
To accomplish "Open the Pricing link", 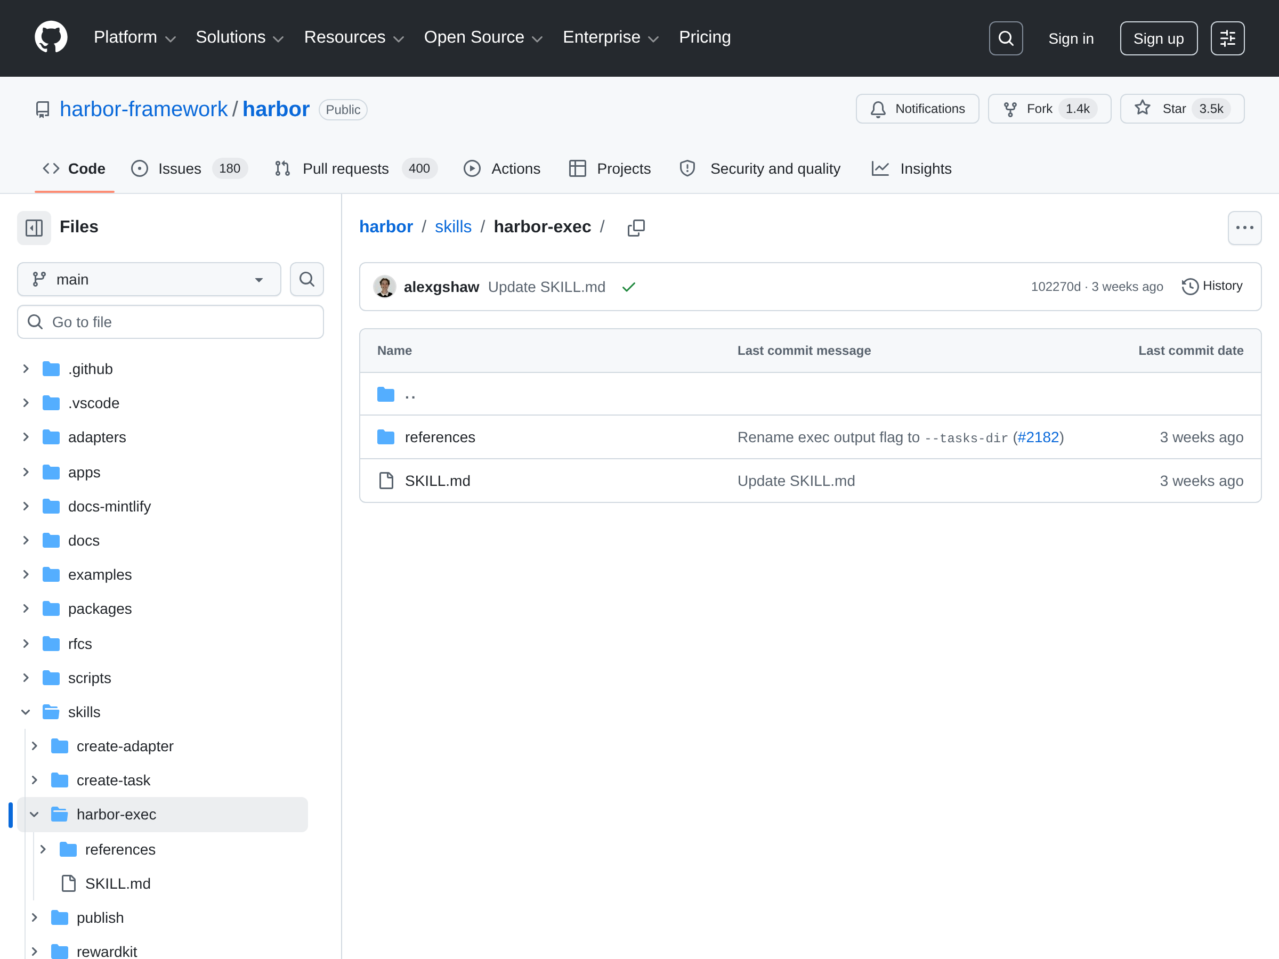I will tap(705, 38).
